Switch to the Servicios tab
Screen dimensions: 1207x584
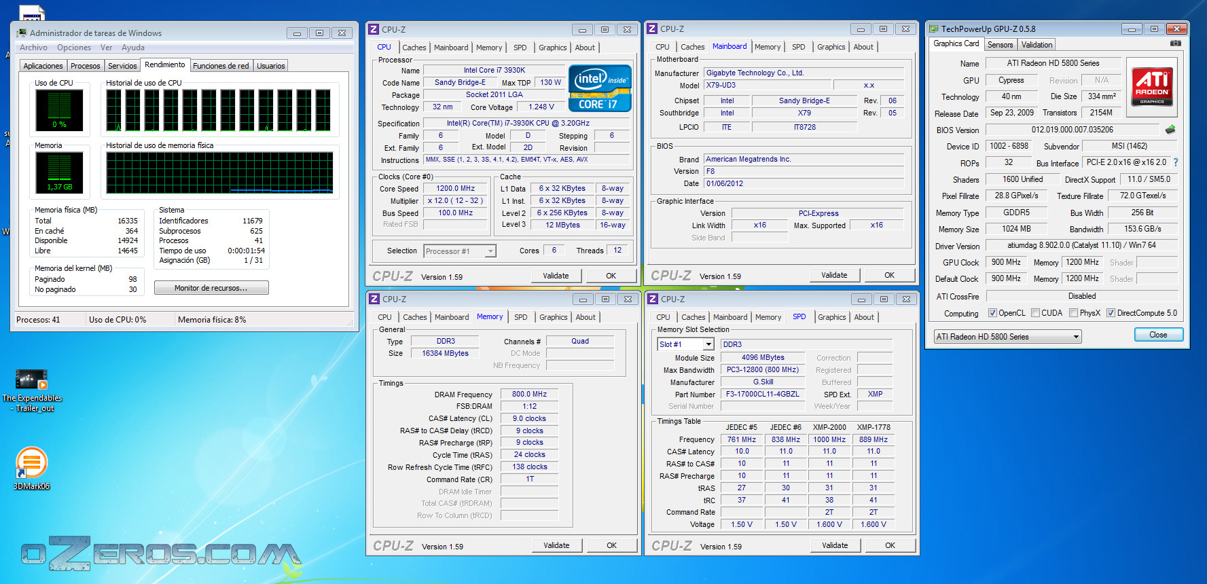[x=122, y=66]
